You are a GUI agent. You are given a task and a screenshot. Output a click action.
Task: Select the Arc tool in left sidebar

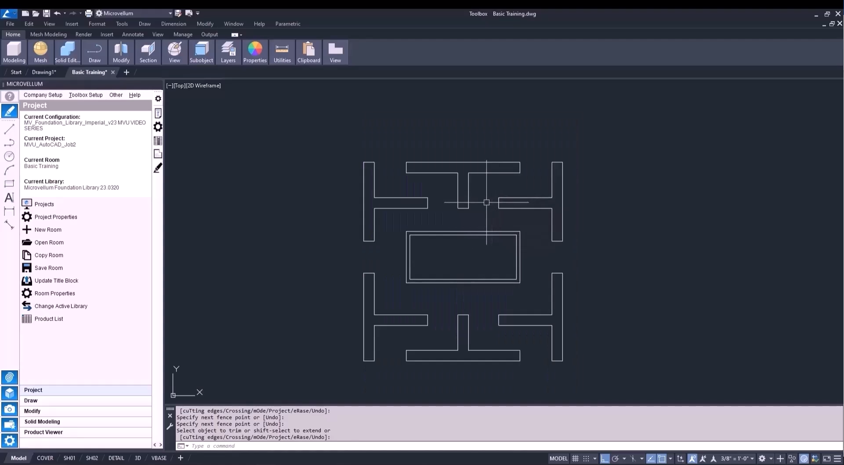9,170
